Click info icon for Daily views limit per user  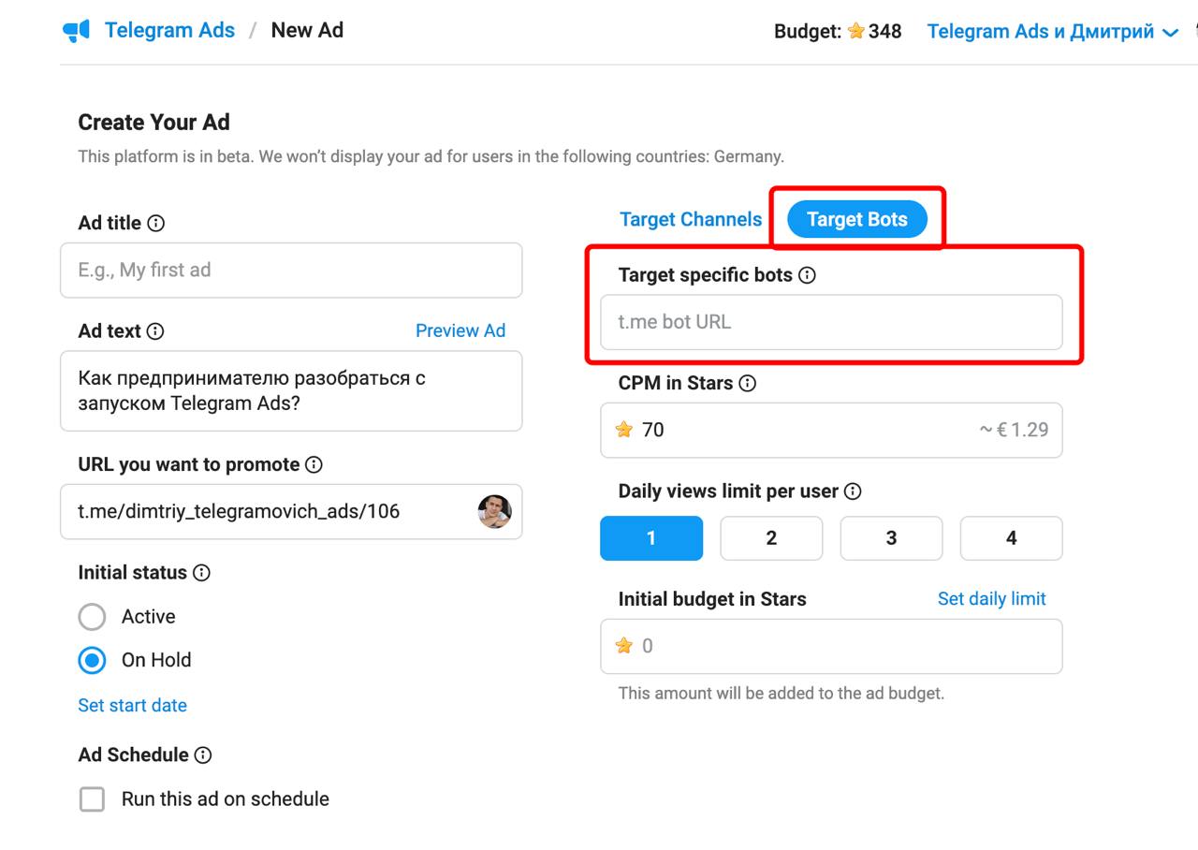coord(853,491)
